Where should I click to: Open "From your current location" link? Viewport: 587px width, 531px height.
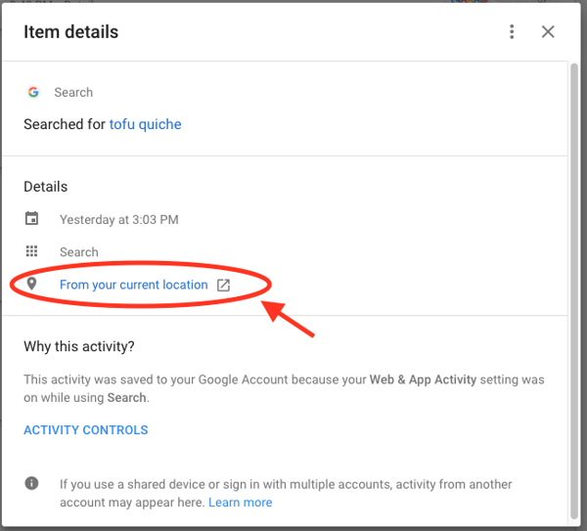pyautogui.click(x=133, y=285)
